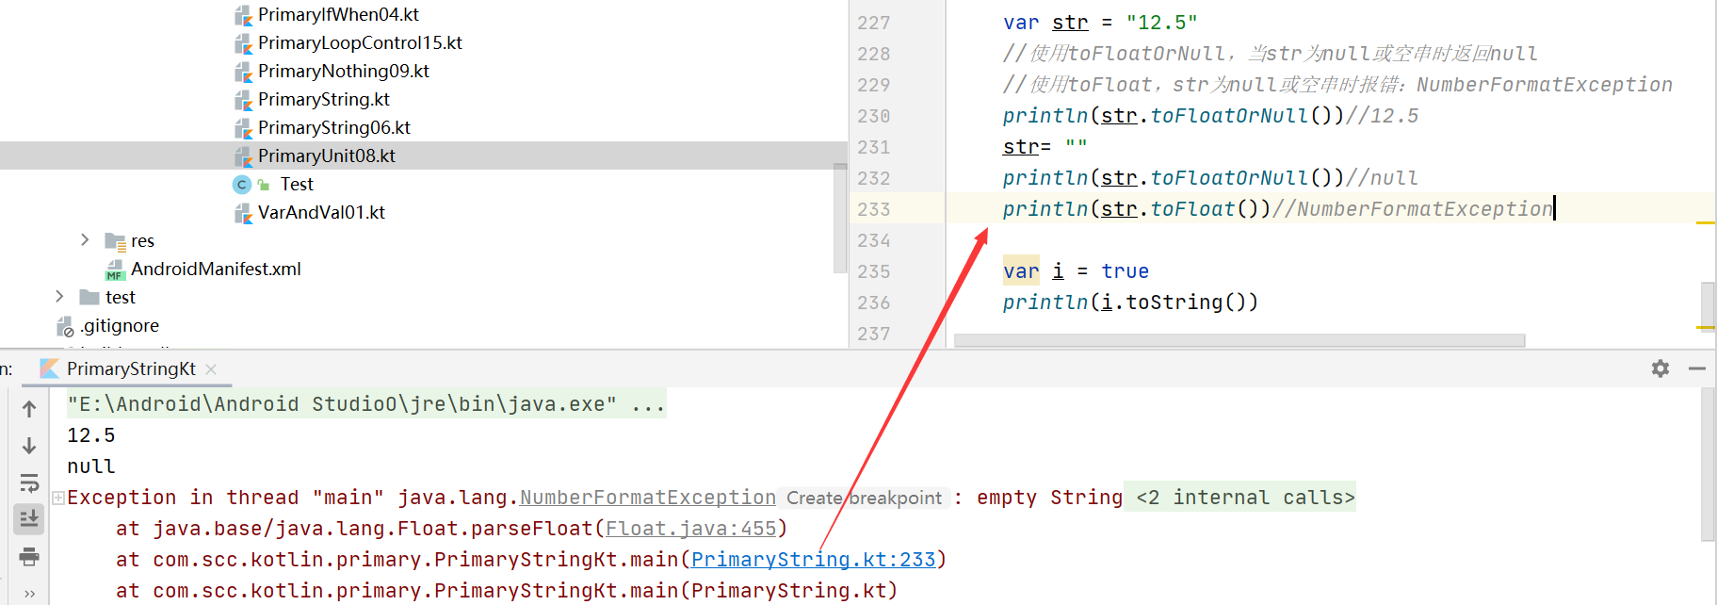Hide the run tool window

pos(1697,368)
